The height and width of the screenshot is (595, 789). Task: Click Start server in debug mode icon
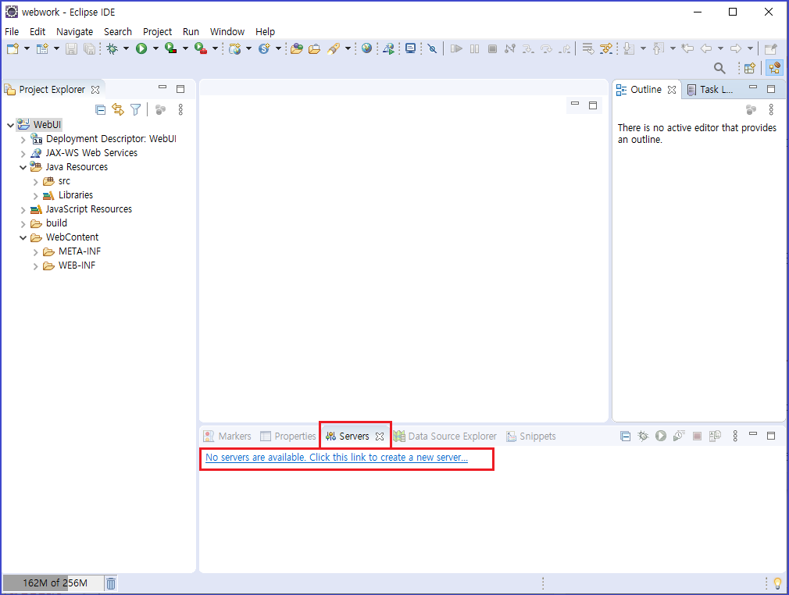pos(643,436)
